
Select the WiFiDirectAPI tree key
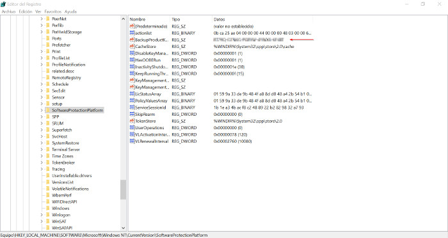coord(64,202)
